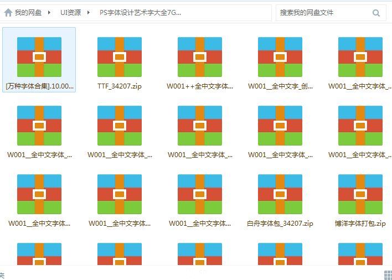This screenshot has width=392, height=280.
Task: Navigate to the UI资源 breadcrumb folder
Action: [x=70, y=12]
